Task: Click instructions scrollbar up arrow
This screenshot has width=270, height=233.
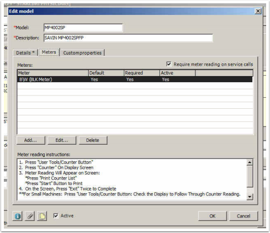Action: point(250,162)
